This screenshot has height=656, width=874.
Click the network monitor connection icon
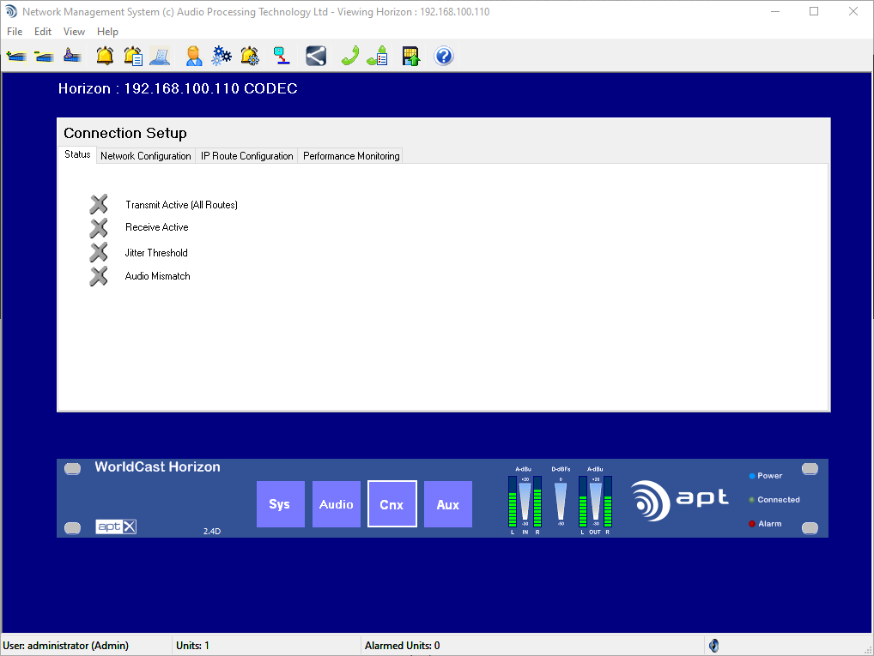point(282,57)
